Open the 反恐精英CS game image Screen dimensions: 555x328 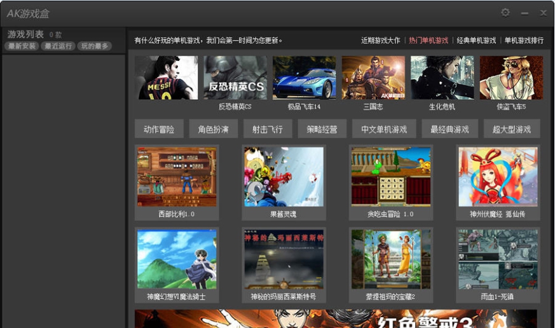[x=235, y=78]
